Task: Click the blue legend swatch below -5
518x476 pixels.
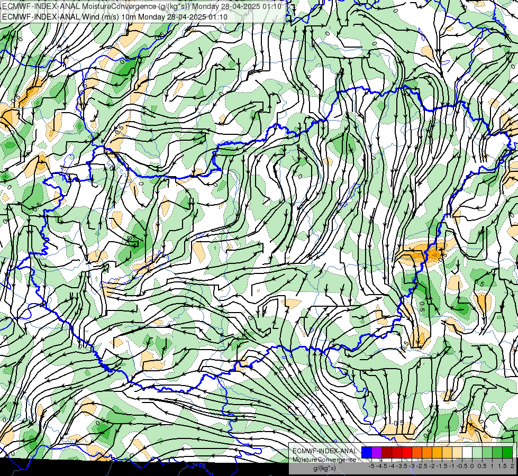Action: pyautogui.click(x=367, y=452)
